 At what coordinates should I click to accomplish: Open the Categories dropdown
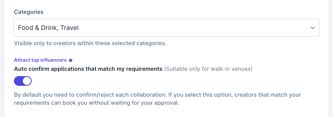coord(166,28)
